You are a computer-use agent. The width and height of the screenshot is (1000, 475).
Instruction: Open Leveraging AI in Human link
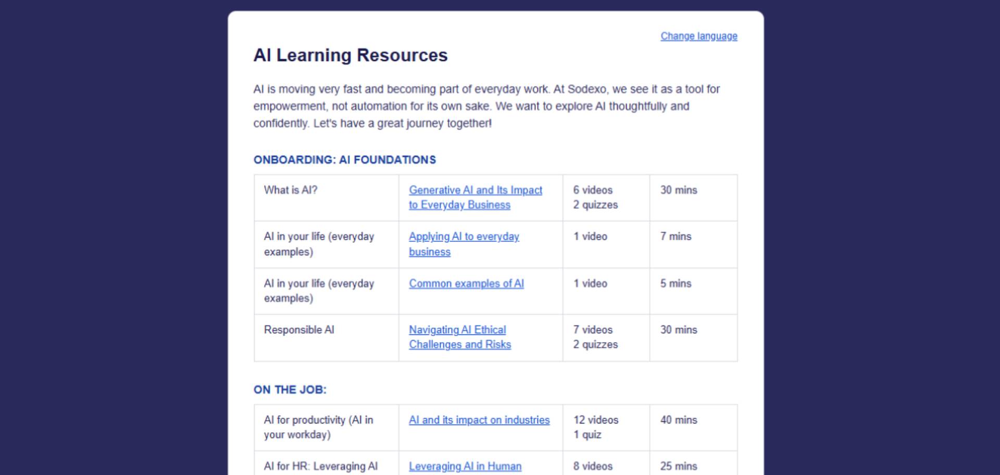[x=465, y=466]
